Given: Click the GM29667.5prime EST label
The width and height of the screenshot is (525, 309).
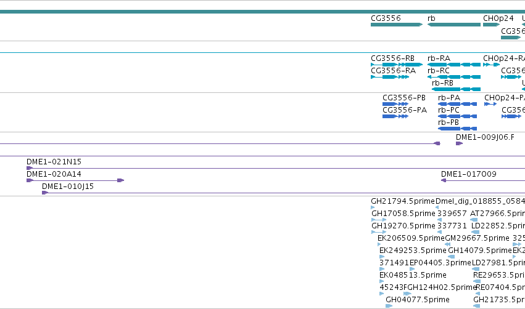Looking at the screenshot, I should tap(477, 238).
